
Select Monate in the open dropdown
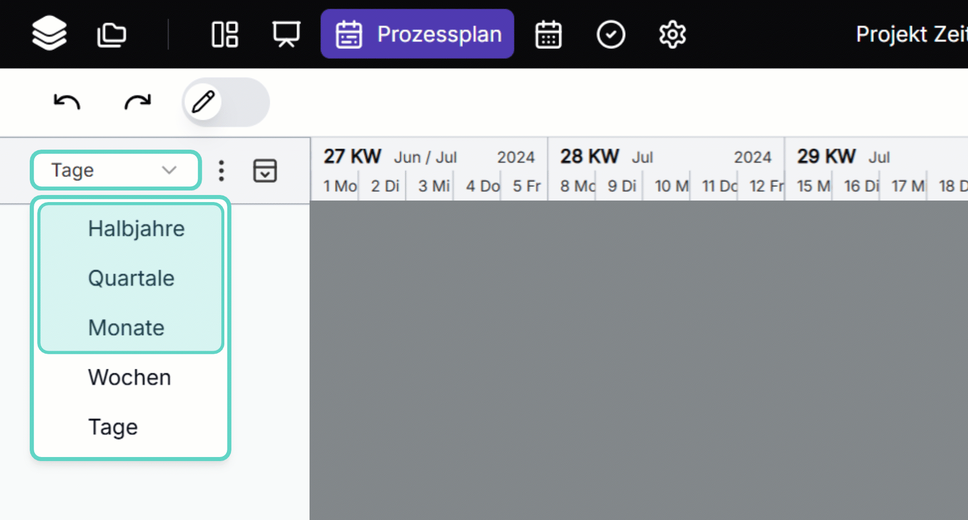click(x=126, y=327)
